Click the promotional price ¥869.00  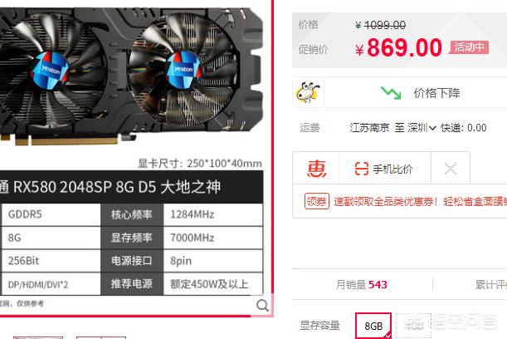point(398,48)
